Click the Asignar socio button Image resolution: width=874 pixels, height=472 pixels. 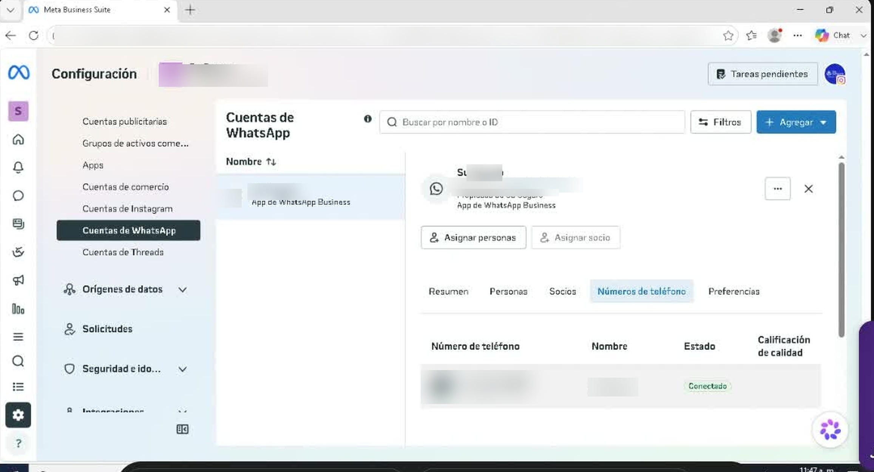coord(576,238)
